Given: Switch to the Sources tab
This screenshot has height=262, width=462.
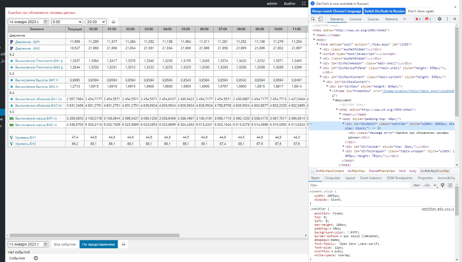Looking at the screenshot, I should tap(373, 19).
